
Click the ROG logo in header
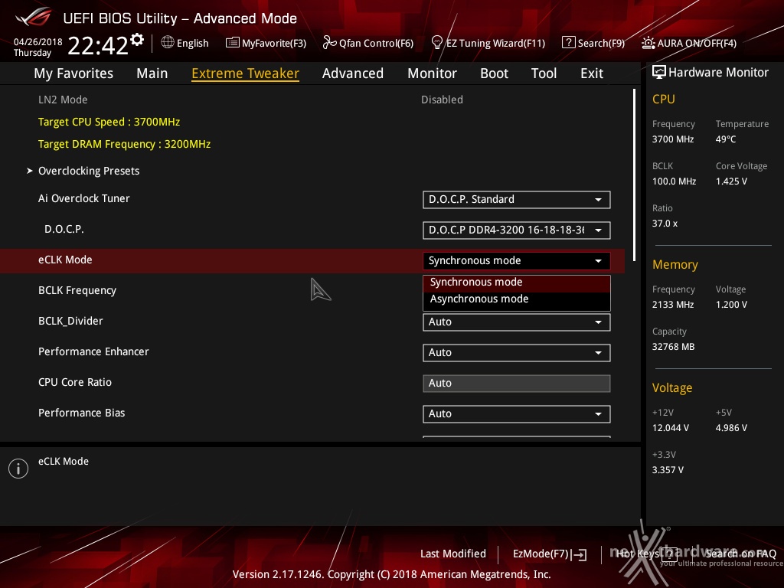point(34,18)
